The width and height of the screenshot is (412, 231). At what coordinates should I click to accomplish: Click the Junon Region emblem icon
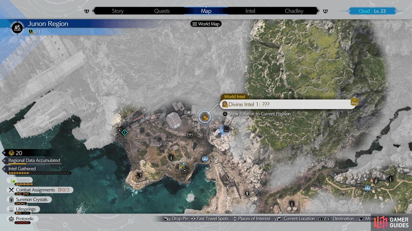click(17, 27)
